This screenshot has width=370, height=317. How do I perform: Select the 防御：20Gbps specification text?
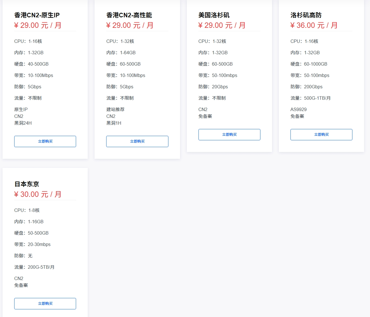pyautogui.click(x=213, y=87)
